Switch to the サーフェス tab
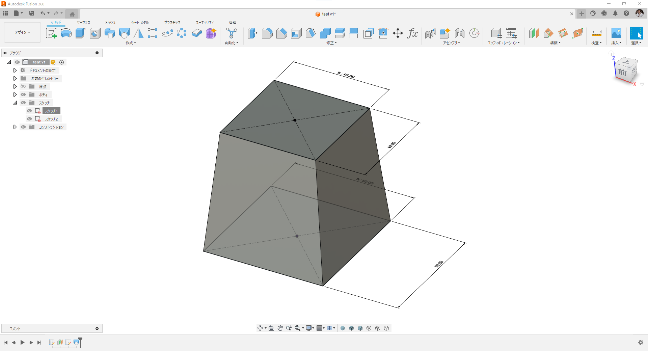Viewport: 648px width, 351px height. pos(84,23)
